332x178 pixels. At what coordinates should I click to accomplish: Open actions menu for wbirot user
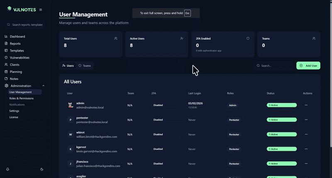306,134
